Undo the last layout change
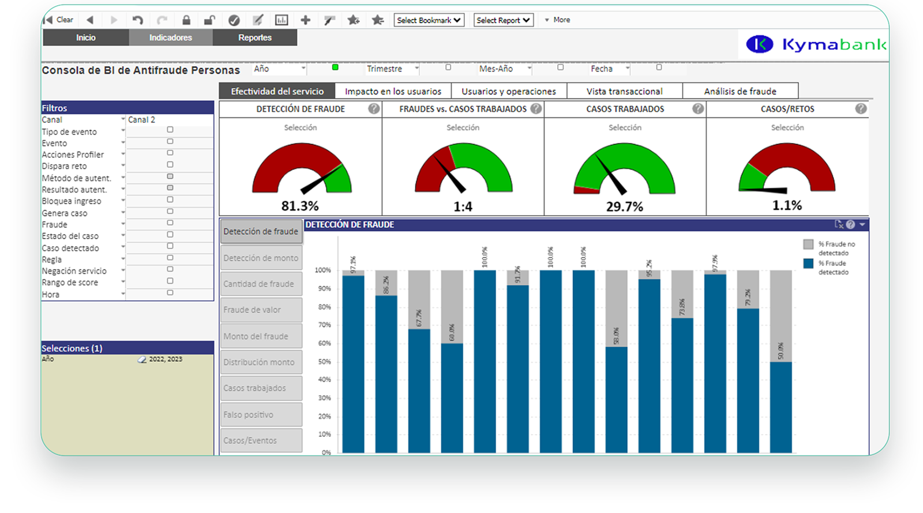Image resolution: width=923 pixels, height=513 pixels. (137, 20)
